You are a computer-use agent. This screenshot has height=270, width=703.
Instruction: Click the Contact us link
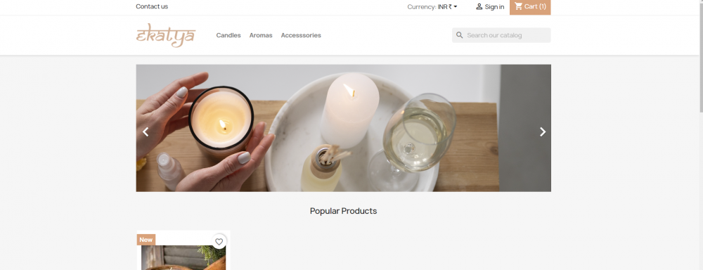point(152,6)
